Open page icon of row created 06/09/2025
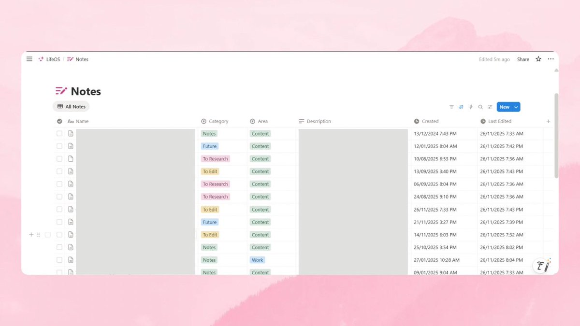 point(71,184)
